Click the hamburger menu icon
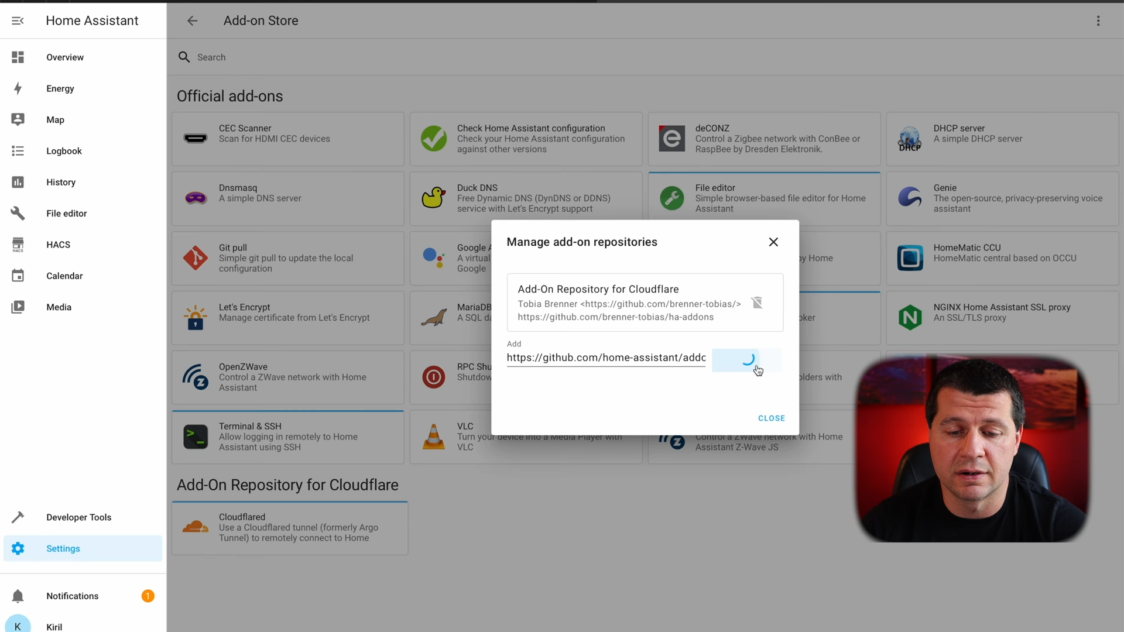 coord(18,21)
